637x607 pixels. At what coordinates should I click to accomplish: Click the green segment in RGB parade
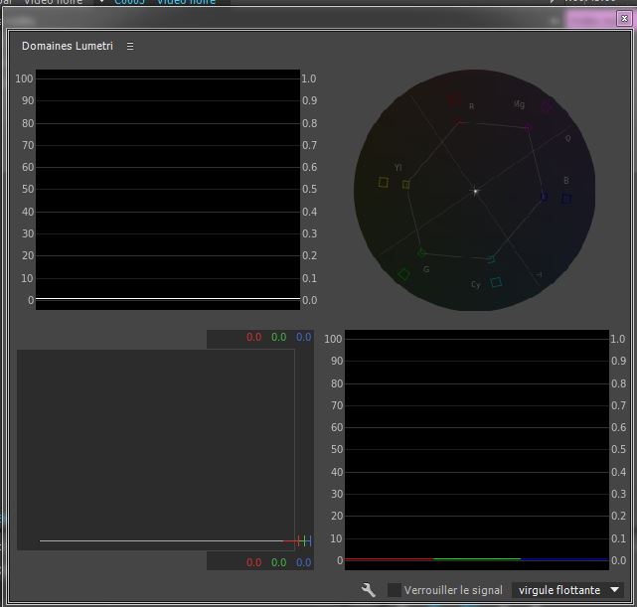point(476,559)
